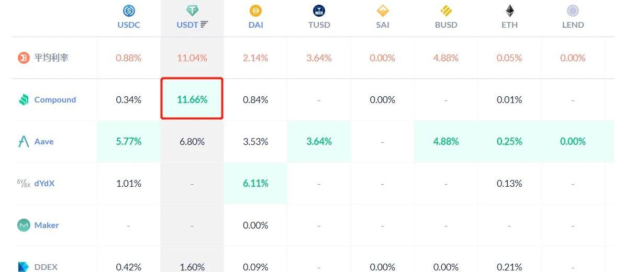Click the dYdX DAI 6.11% rate cell
Viewport: 624px width, 272px height.
pyautogui.click(x=255, y=183)
